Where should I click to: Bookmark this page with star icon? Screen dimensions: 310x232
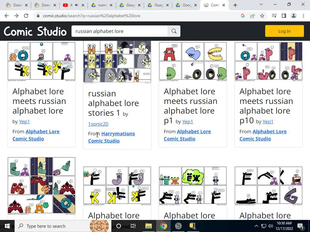(262, 16)
